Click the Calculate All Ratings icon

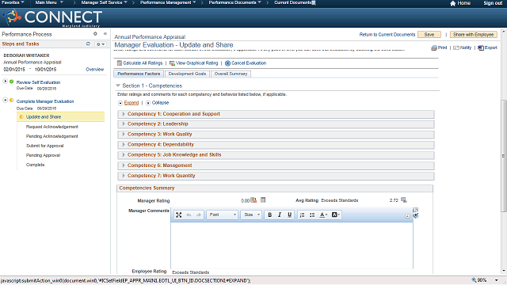point(120,63)
